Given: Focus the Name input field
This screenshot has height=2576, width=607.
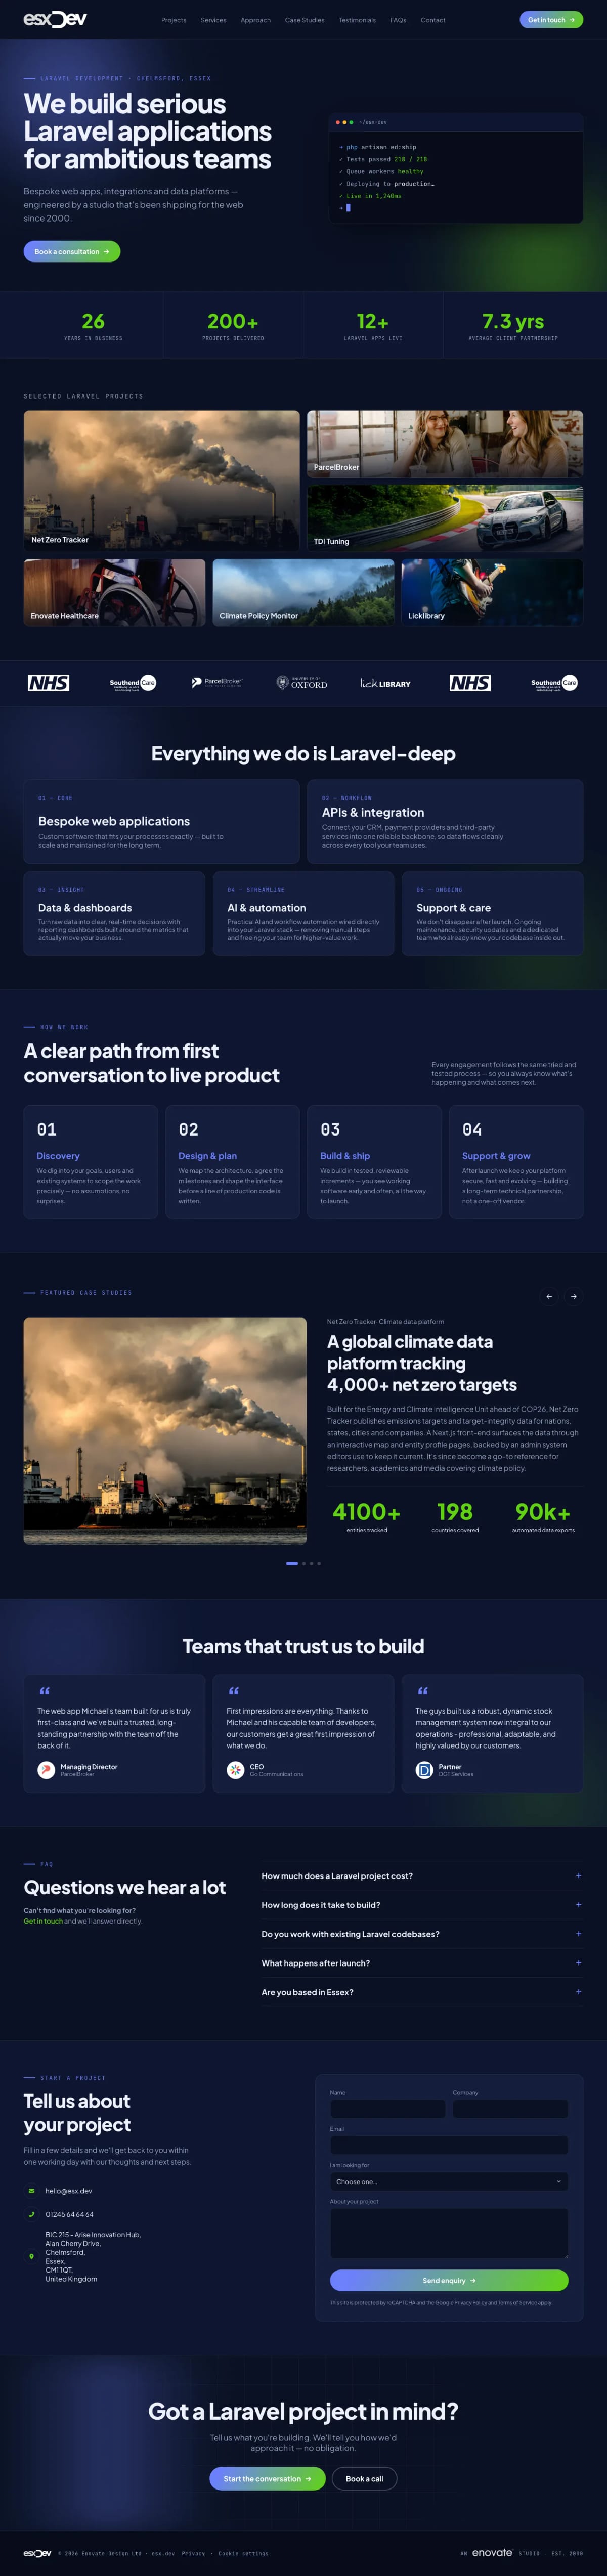Looking at the screenshot, I should point(388,2109).
